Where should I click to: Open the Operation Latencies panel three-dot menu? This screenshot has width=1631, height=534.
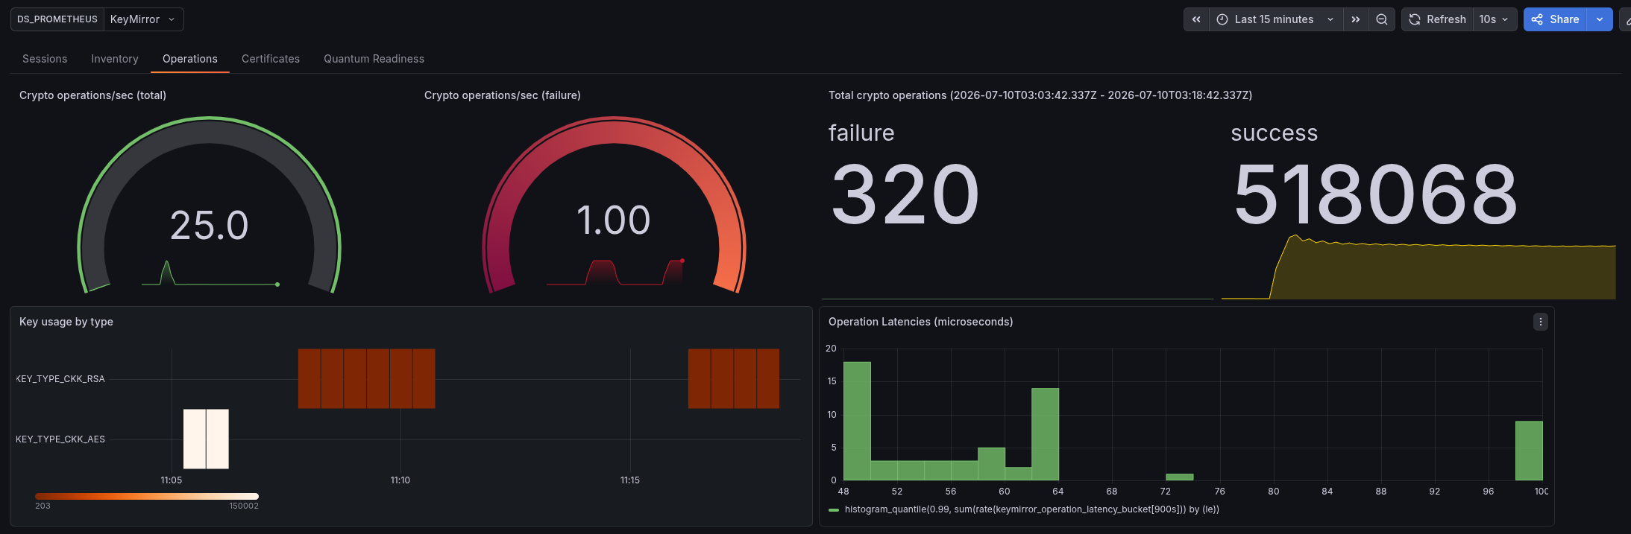1541,322
